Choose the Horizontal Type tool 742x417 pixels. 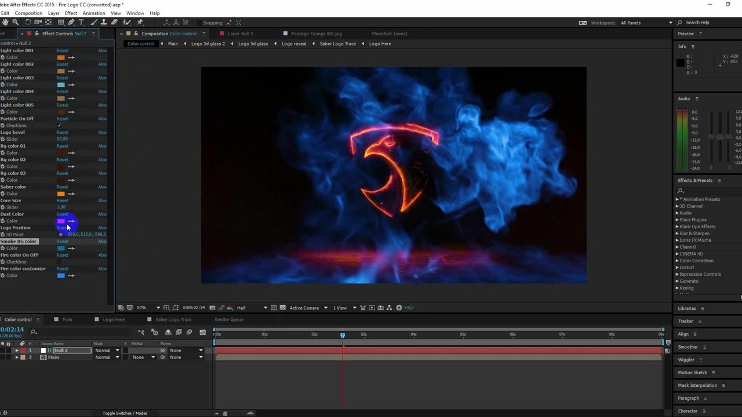tap(81, 23)
